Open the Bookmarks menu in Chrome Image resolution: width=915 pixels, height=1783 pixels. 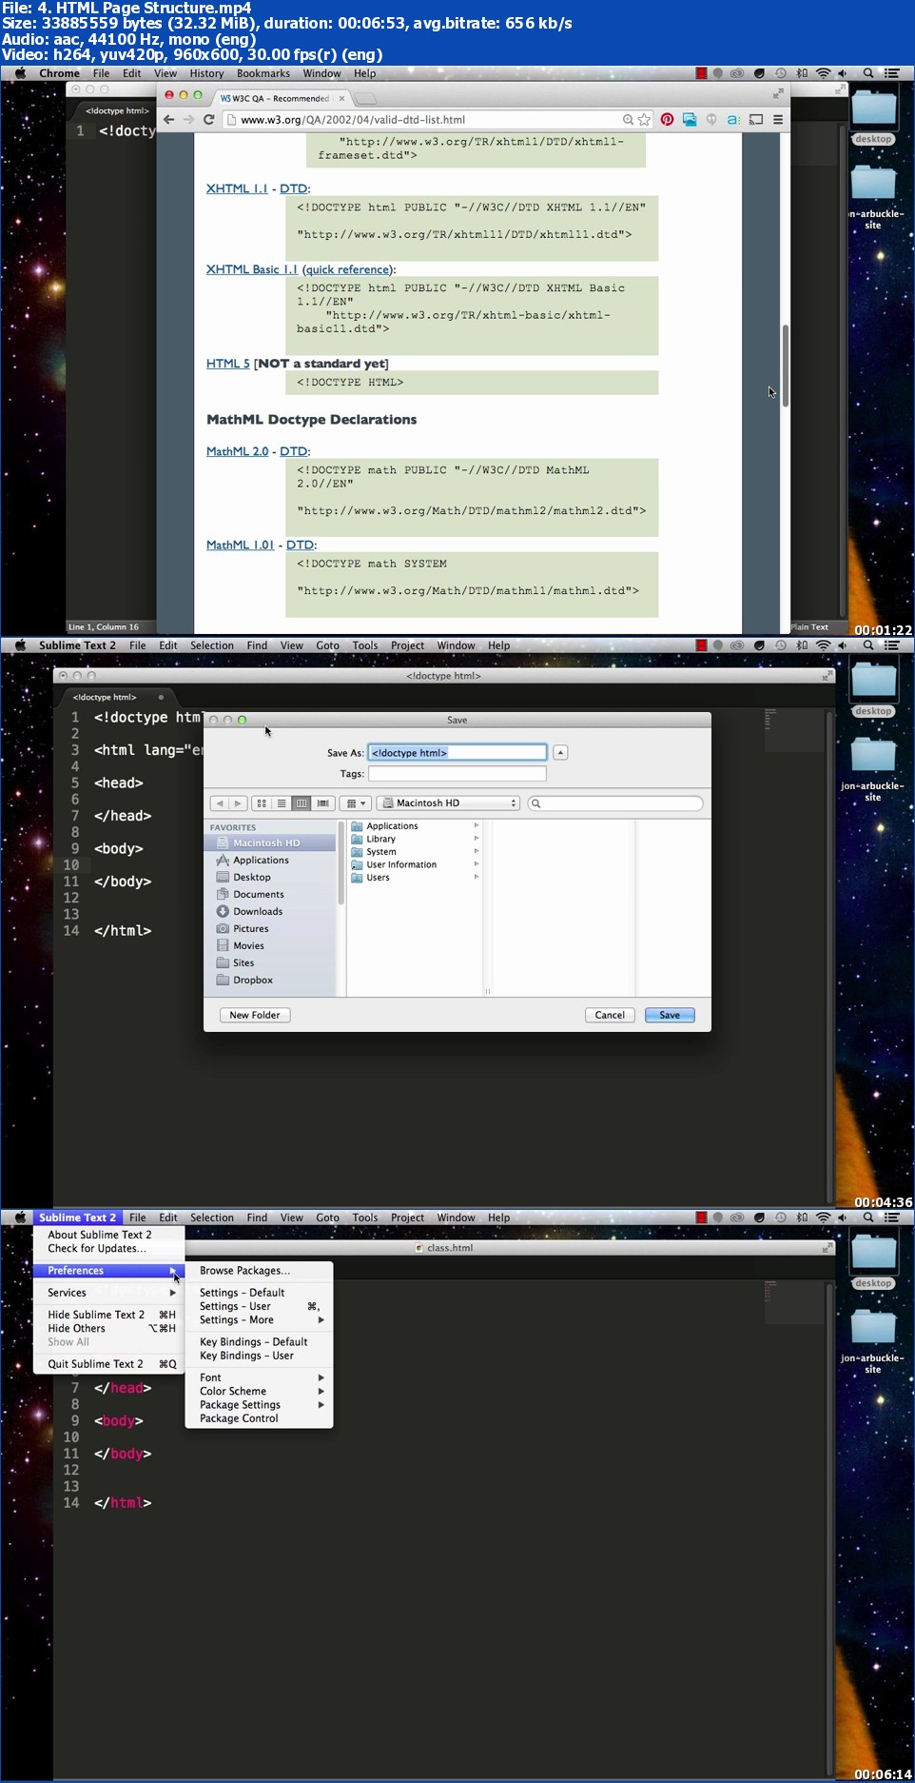click(263, 73)
